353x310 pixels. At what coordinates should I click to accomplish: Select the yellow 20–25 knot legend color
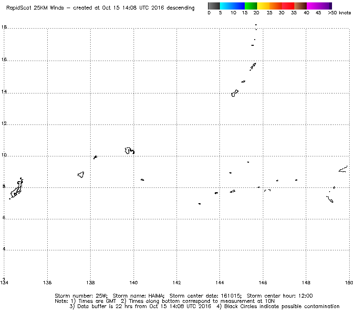coord(263,6)
